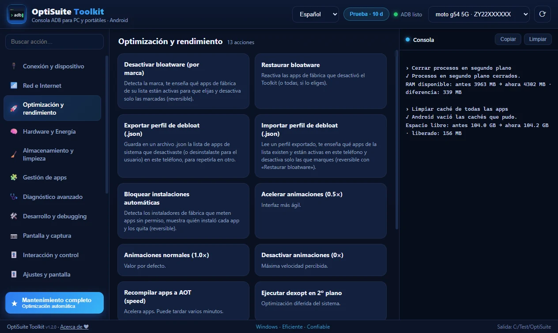Click the plug icon for Conexión y dispositivo
The image size is (558, 333).
(x=14, y=66)
